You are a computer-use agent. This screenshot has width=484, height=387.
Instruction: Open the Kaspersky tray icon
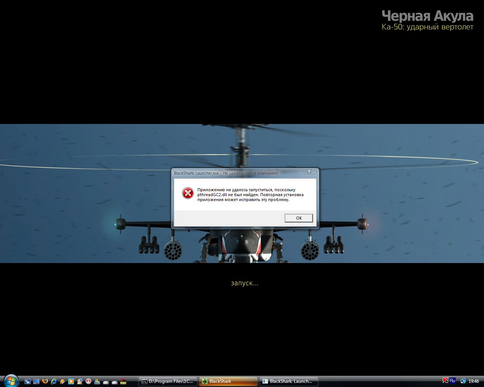coord(445,381)
